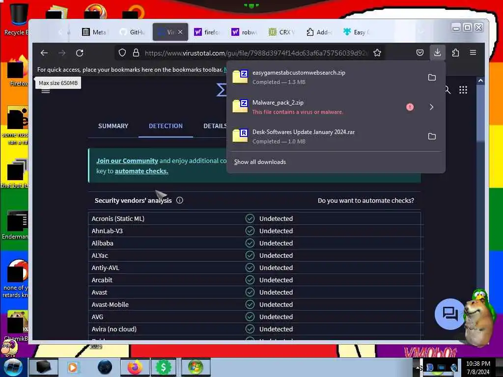The image size is (503, 377).
Task: Launch Firefox from the taskbar
Action: (135, 367)
